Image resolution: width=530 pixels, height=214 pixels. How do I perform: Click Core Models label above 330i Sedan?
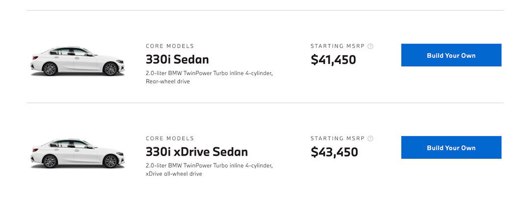coord(170,46)
